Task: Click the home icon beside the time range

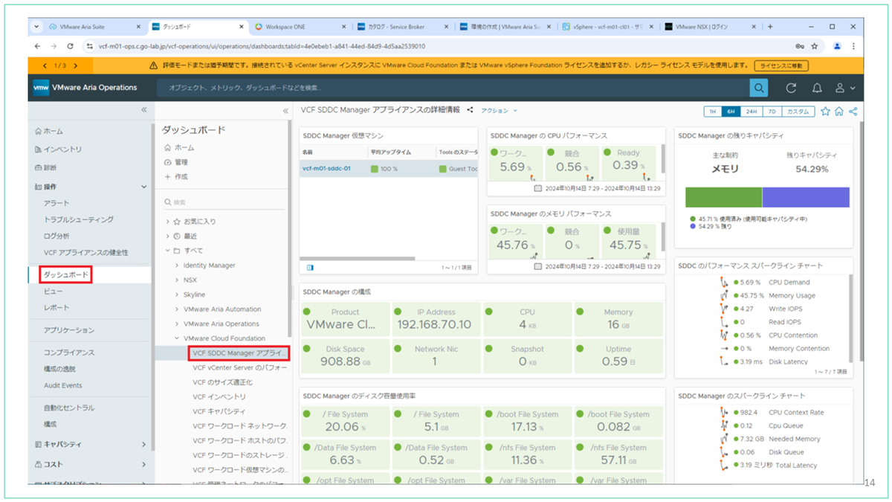Action: tap(839, 112)
